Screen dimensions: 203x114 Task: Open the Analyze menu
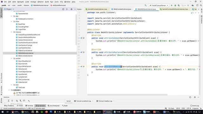(33, 2)
